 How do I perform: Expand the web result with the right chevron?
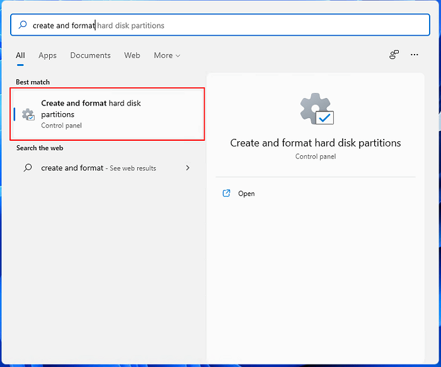[x=188, y=168]
